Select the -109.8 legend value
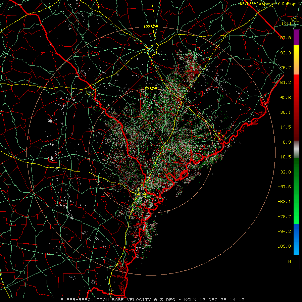This screenshot has width=302, height=302. tap(283, 246)
